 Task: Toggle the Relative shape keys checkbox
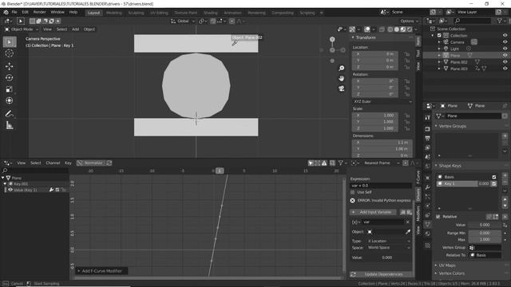point(438,217)
